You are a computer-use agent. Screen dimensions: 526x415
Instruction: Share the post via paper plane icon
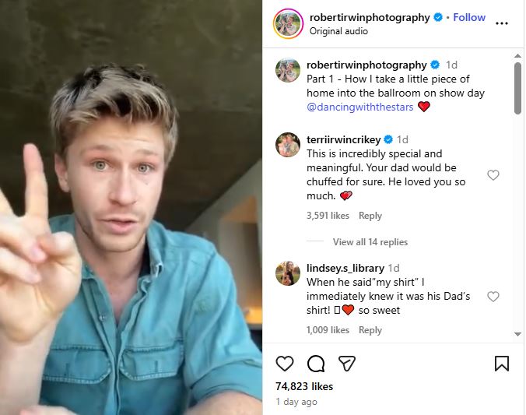[x=347, y=364]
